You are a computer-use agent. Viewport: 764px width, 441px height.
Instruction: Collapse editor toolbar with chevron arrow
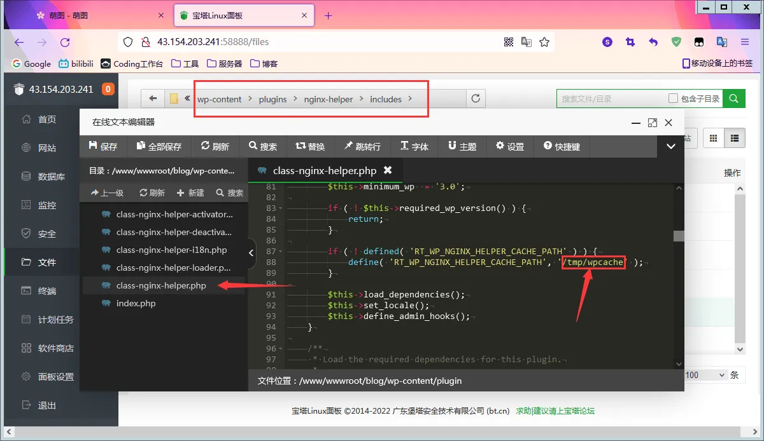pos(670,146)
